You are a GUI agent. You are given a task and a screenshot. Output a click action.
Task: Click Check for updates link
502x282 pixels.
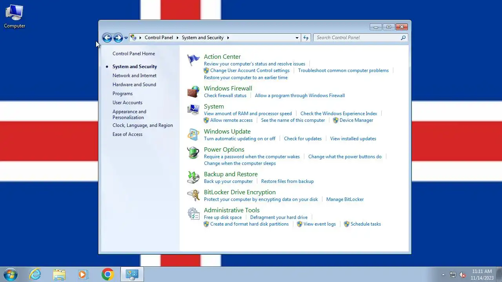coord(303,139)
